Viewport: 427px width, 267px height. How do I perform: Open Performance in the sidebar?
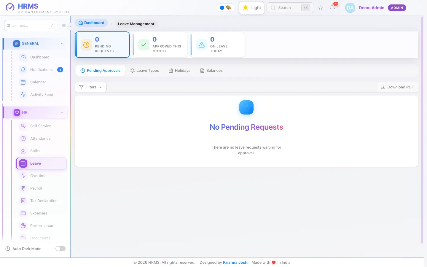tap(42, 226)
